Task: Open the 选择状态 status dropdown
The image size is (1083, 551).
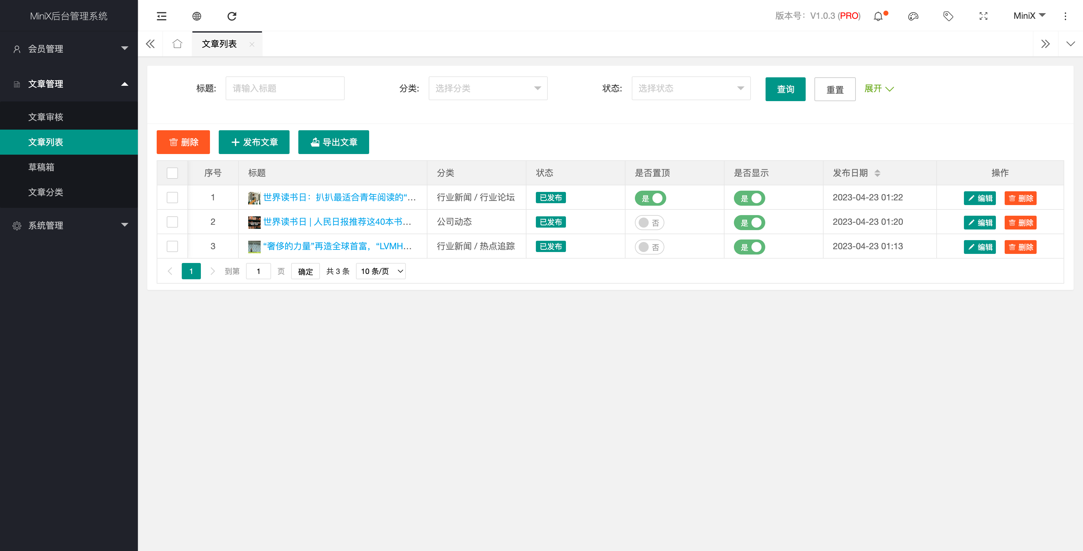Action: coord(691,88)
